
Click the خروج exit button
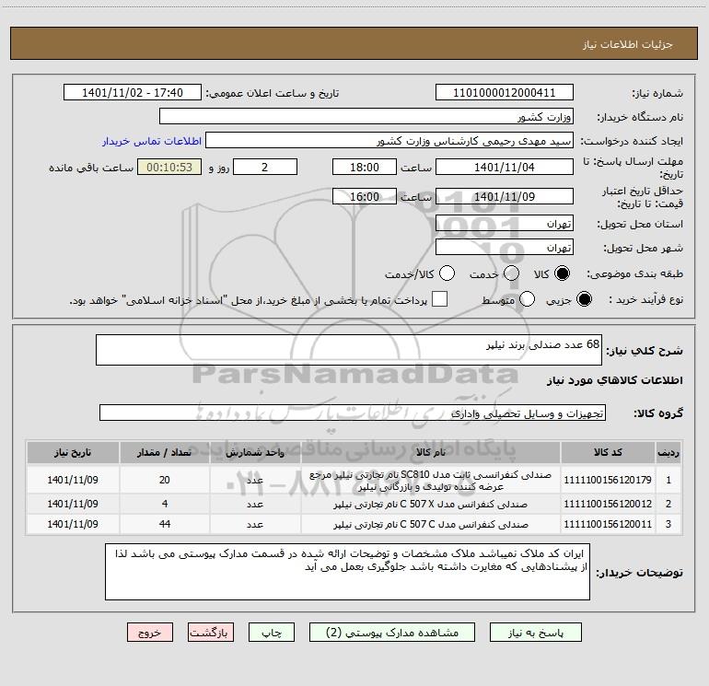click(150, 633)
